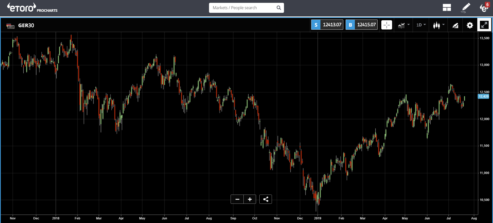Open the candlestick chart type dropdown

(439, 25)
